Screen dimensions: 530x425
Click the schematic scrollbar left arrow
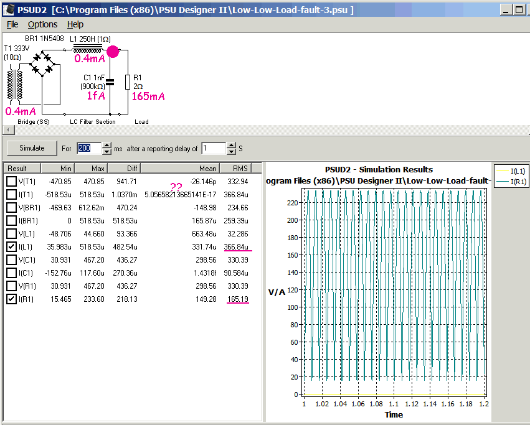tap(9, 129)
